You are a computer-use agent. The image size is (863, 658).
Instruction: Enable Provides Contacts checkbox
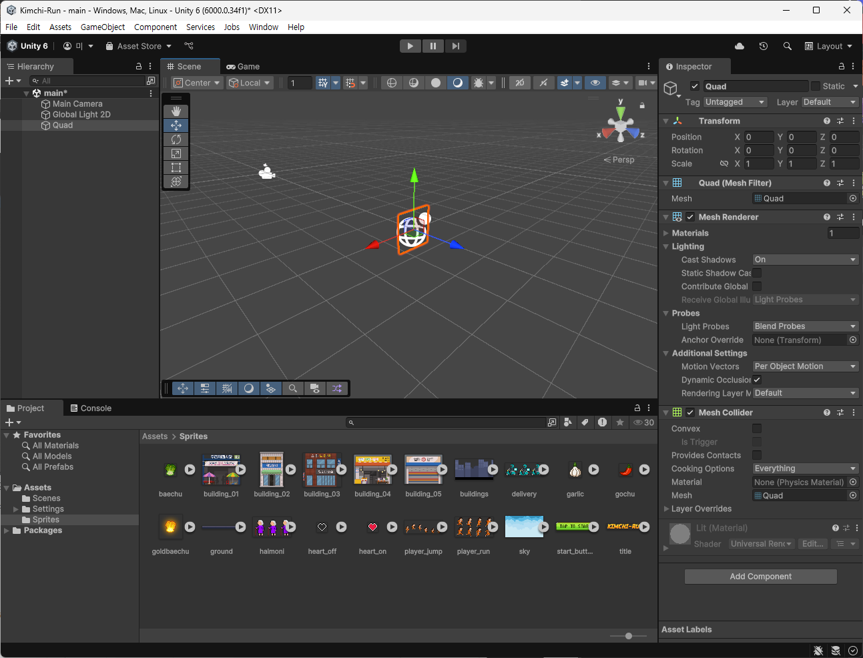click(x=757, y=455)
